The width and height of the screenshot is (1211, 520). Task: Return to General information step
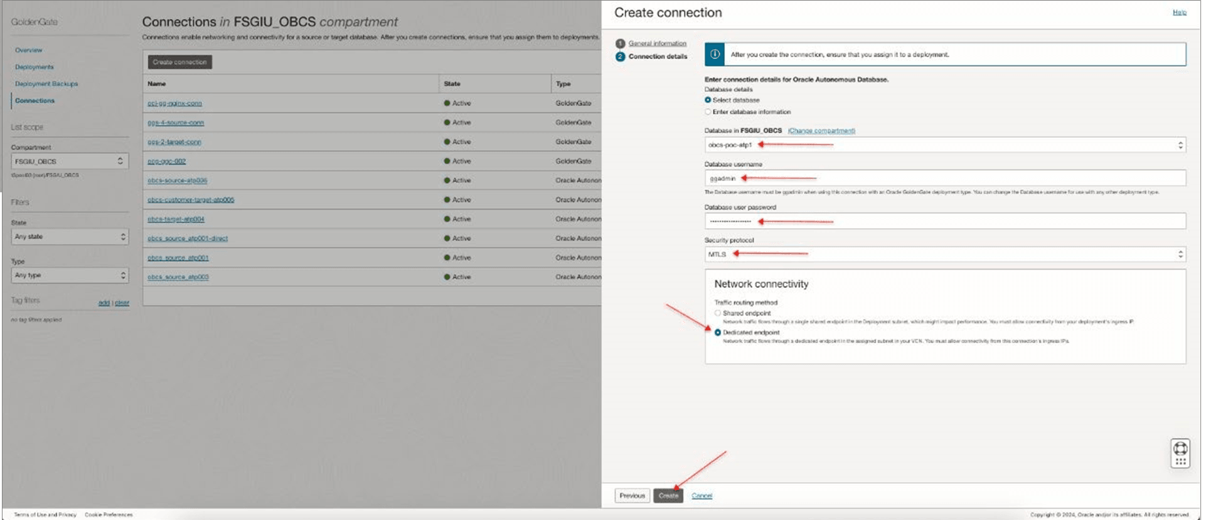click(x=658, y=43)
